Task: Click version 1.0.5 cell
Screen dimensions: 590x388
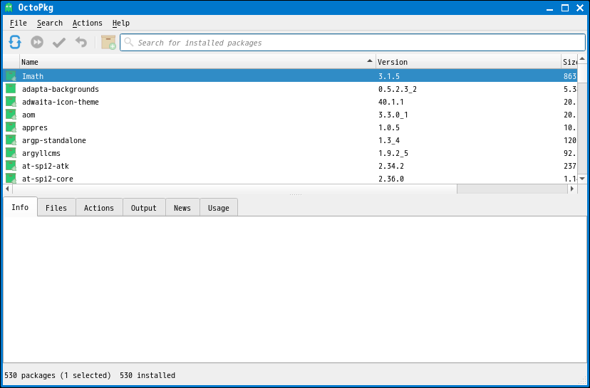Action: click(389, 127)
